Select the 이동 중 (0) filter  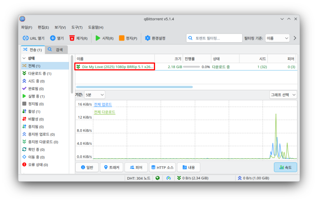coord(45,157)
